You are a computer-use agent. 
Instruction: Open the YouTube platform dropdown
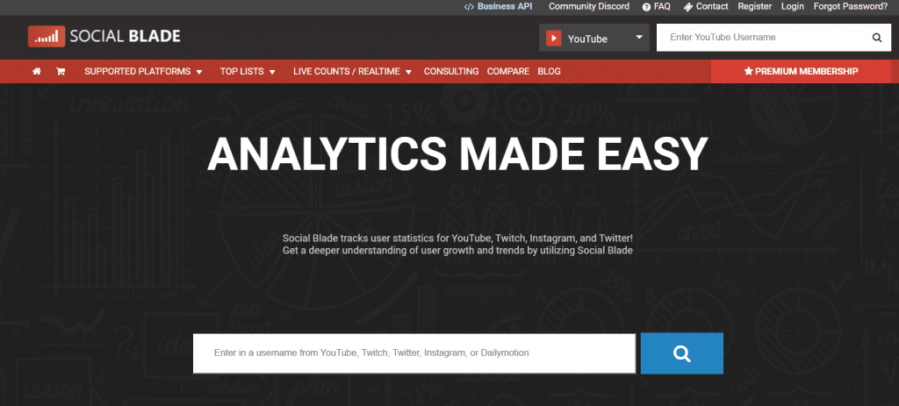594,38
